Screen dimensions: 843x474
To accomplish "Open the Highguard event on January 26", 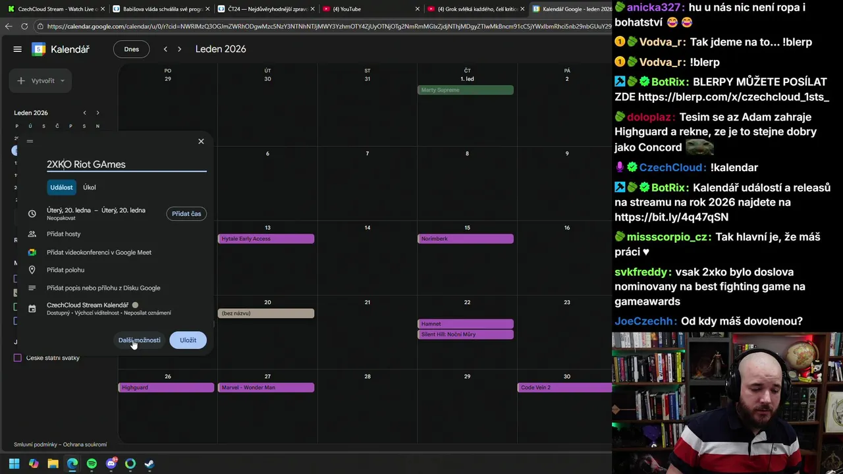I will [166, 388].
